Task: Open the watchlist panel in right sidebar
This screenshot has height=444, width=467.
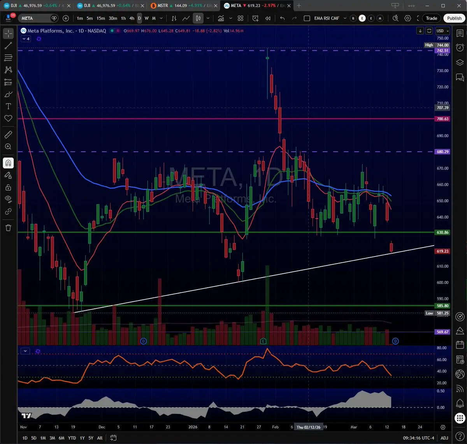Action: pos(460,34)
